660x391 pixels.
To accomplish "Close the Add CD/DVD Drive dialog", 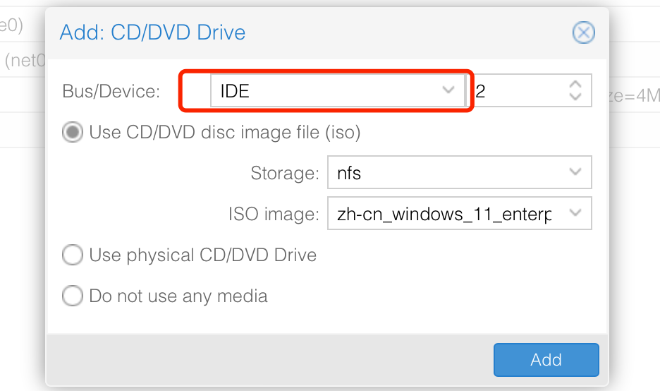I will coord(583,32).
